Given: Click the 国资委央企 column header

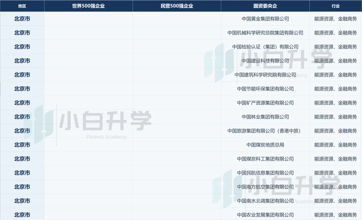Looking at the screenshot, I should pos(265,6).
